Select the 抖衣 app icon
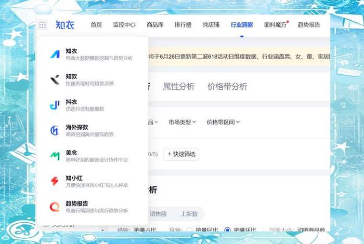The width and height of the screenshot is (364, 244). click(x=55, y=105)
